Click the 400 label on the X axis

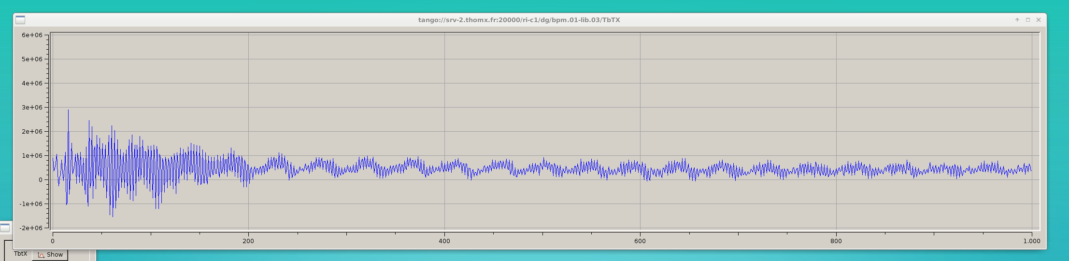[444, 241]
